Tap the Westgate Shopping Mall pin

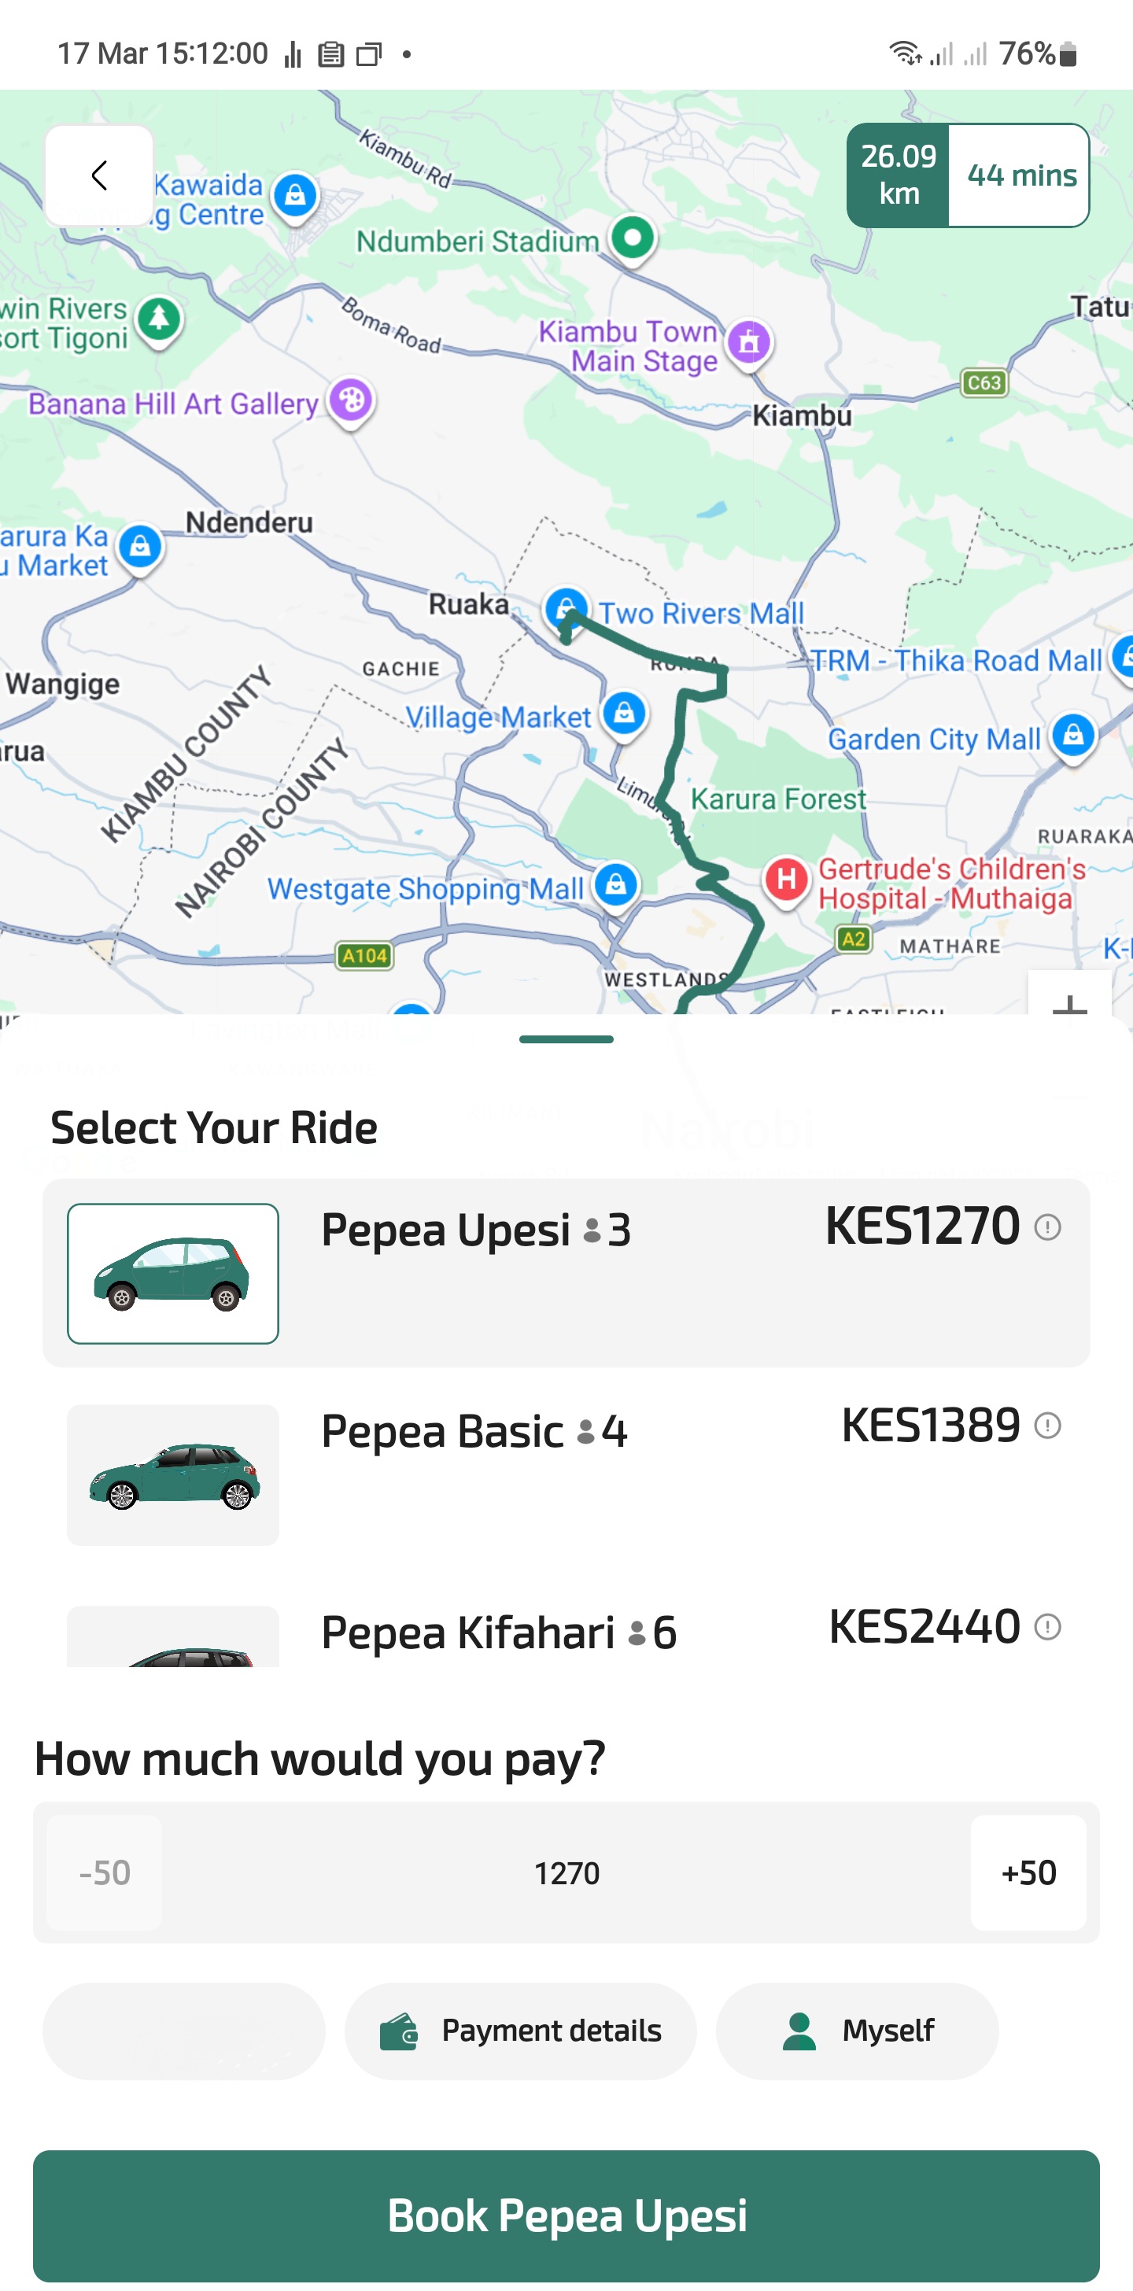coord(615,885)
